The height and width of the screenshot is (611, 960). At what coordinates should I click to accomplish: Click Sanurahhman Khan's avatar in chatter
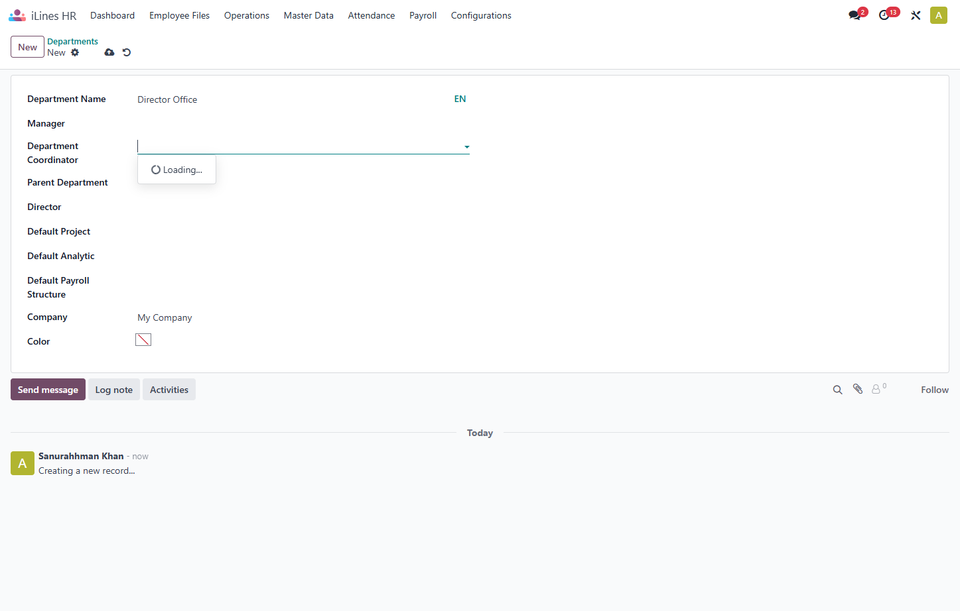tap(23, 463)
